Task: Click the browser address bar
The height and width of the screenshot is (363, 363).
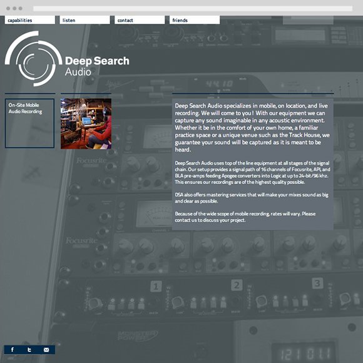Action: [193, 8]
